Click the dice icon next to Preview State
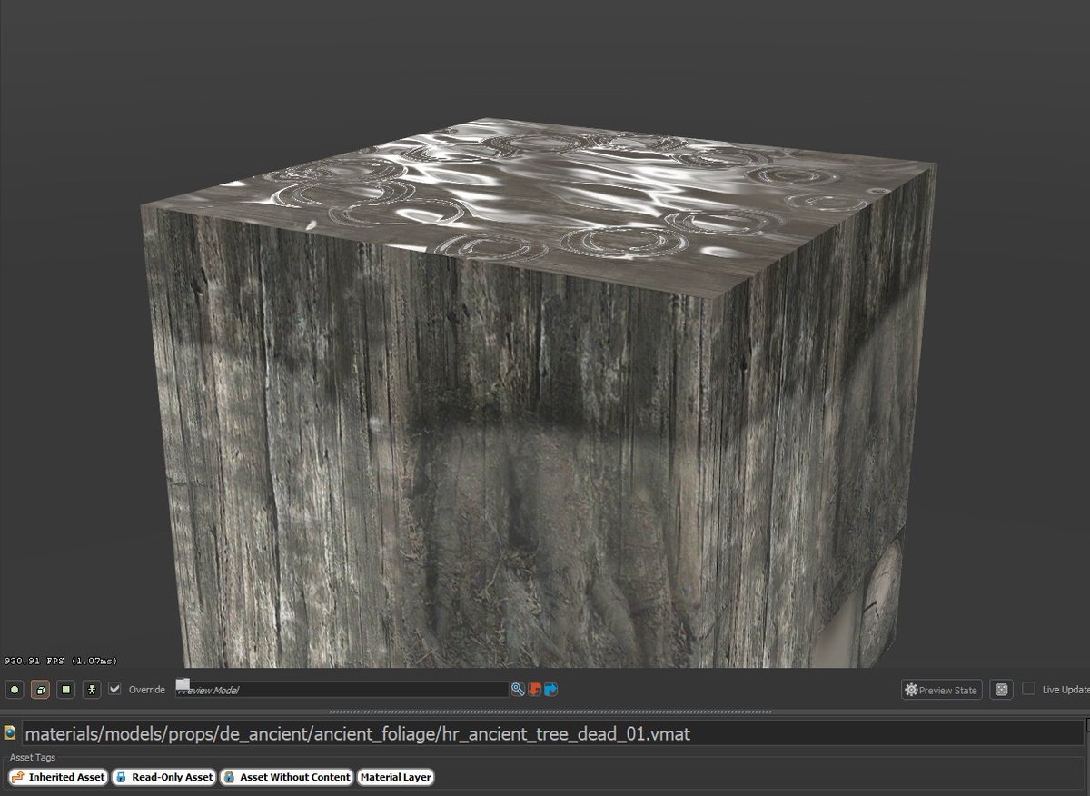The width and height of the screenshot is (1090, 796). pyautogui.click(x=1001, y=690)
